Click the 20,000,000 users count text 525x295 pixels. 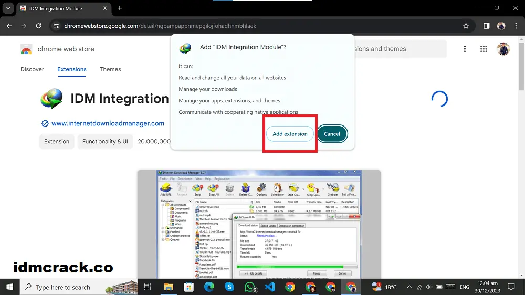pos(154,141)
